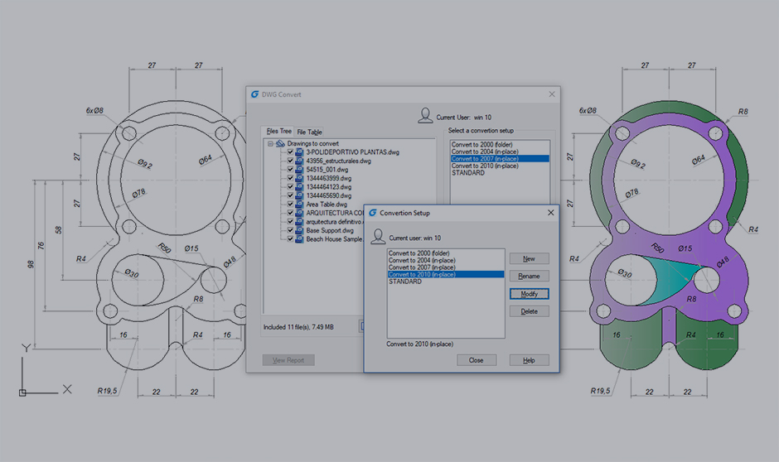Select Convert to 2007 (in-place) in Convertion Setup

point(446,267)
